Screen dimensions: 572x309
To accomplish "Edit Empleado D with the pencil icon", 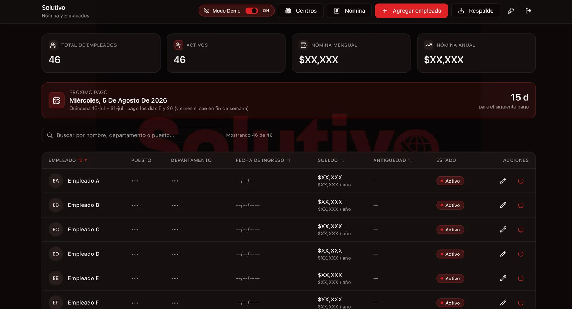I will pyautogui.click(x=503, y=254).
